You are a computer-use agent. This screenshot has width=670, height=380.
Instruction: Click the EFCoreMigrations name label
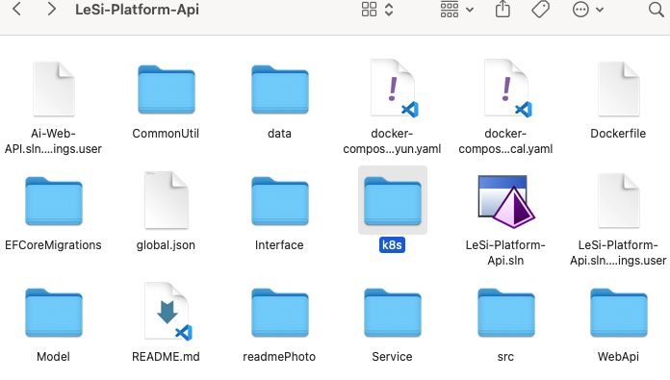tap(53, 245)
